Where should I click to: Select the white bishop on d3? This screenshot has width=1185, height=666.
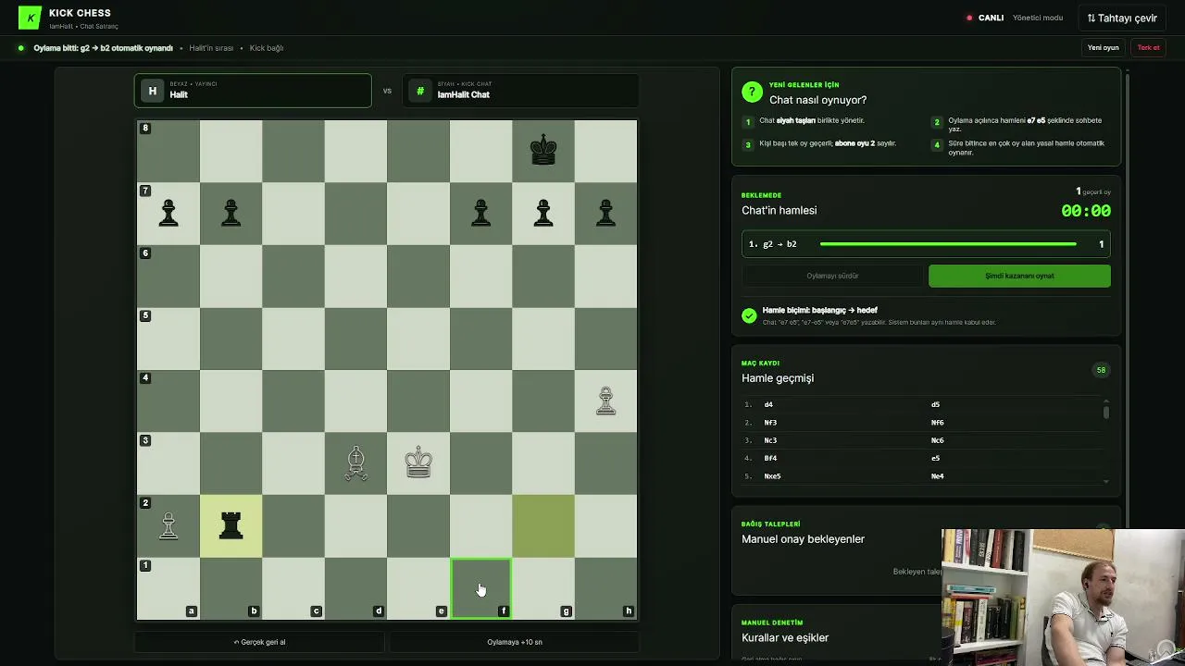click(x=355, y=463)
